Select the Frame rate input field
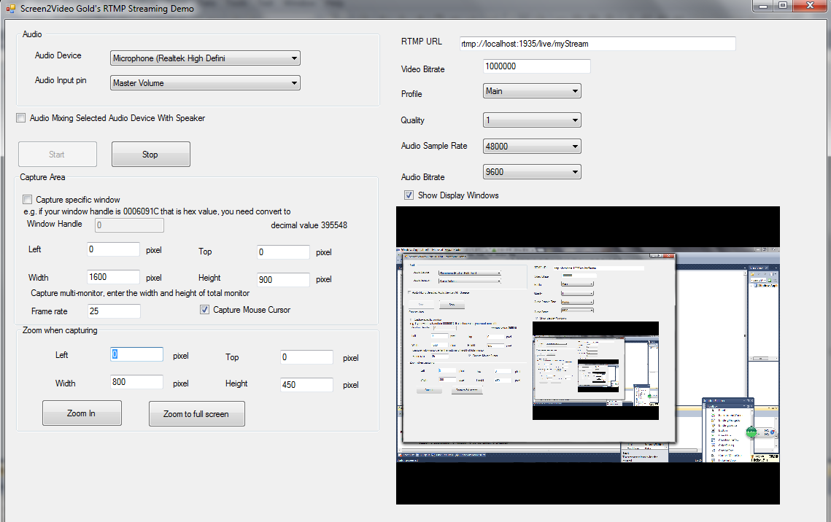Viewport: 831px width, 522px height. click(113, 311)
